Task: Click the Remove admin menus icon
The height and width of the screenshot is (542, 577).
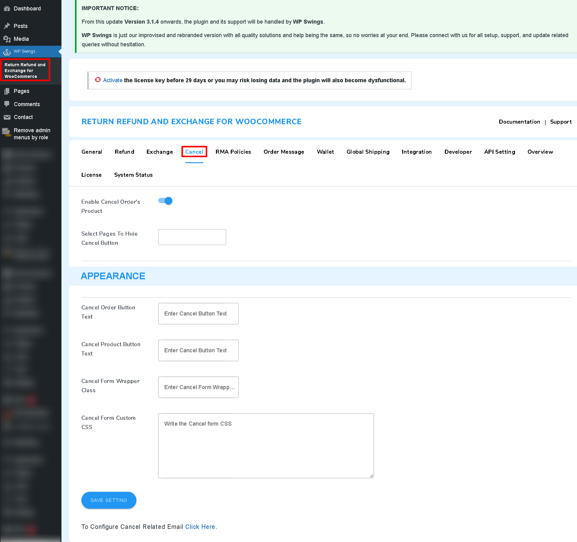Action: click(x=7, y=132)
